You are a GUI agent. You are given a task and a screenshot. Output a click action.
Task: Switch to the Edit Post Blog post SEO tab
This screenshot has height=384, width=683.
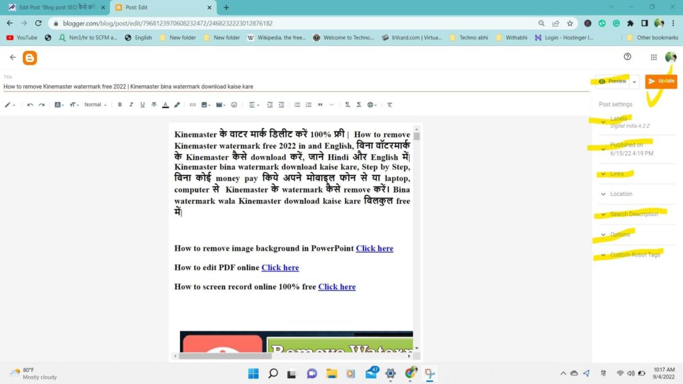57,7
